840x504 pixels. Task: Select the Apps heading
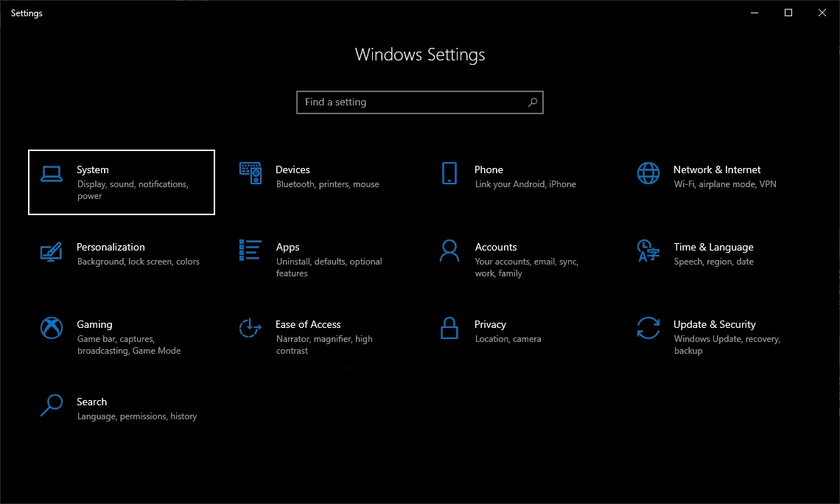click(x=287, y=248)
